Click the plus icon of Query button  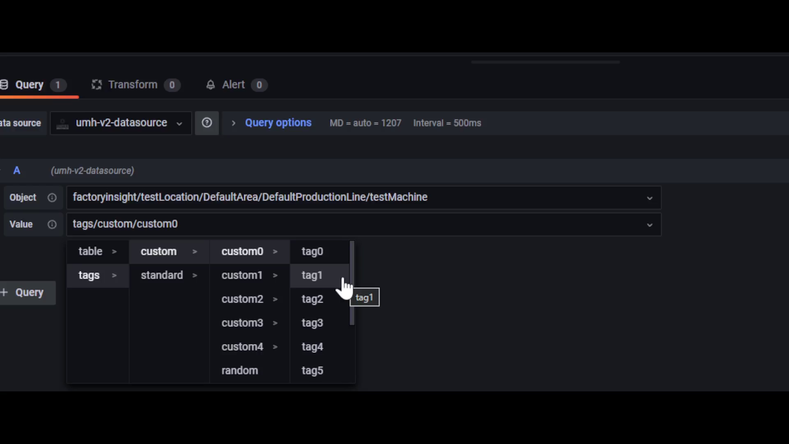(5, 292)
